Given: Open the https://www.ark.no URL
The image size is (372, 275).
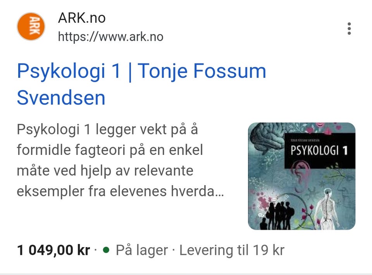Looking at the screenshot, I should 110,37.
